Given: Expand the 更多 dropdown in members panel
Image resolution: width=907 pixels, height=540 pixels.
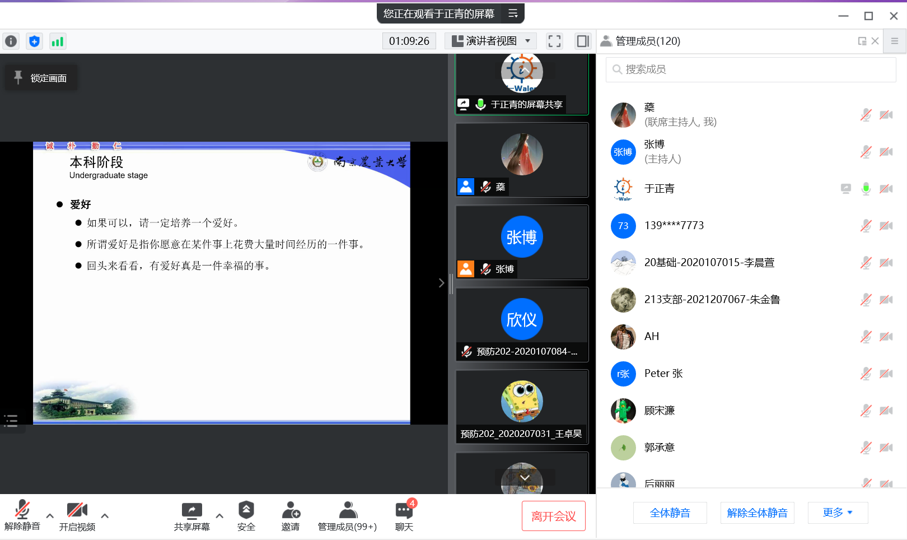Looking at the screenshot, I should (838, 513).
